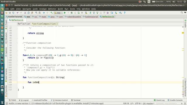
Task: Open the UTF-8 encoding selector
Action: pyautogui.click(x=138, y=104)
